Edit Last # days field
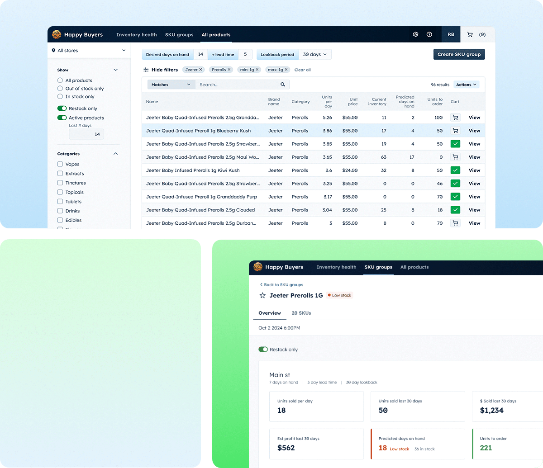 point(86,134)
